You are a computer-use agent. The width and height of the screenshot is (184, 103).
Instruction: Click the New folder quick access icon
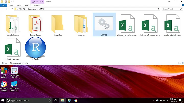tap(9, 2)
